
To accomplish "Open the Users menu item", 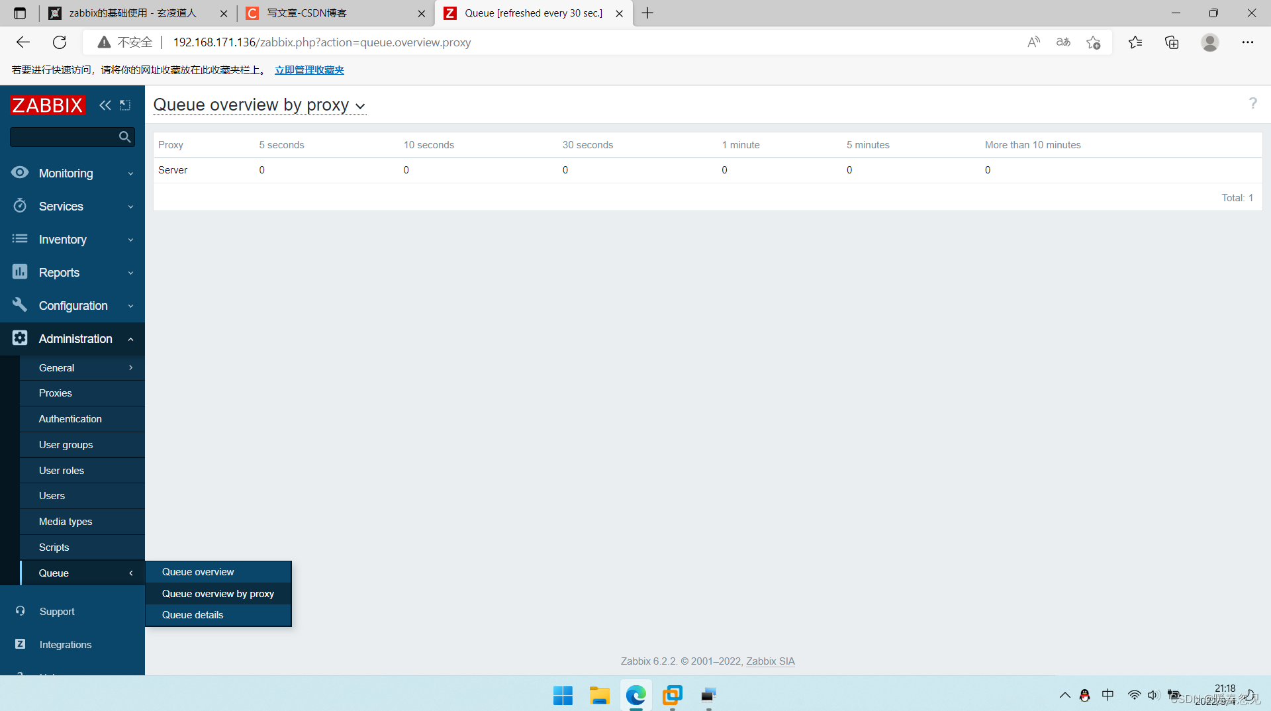I will tap(82, 496).
